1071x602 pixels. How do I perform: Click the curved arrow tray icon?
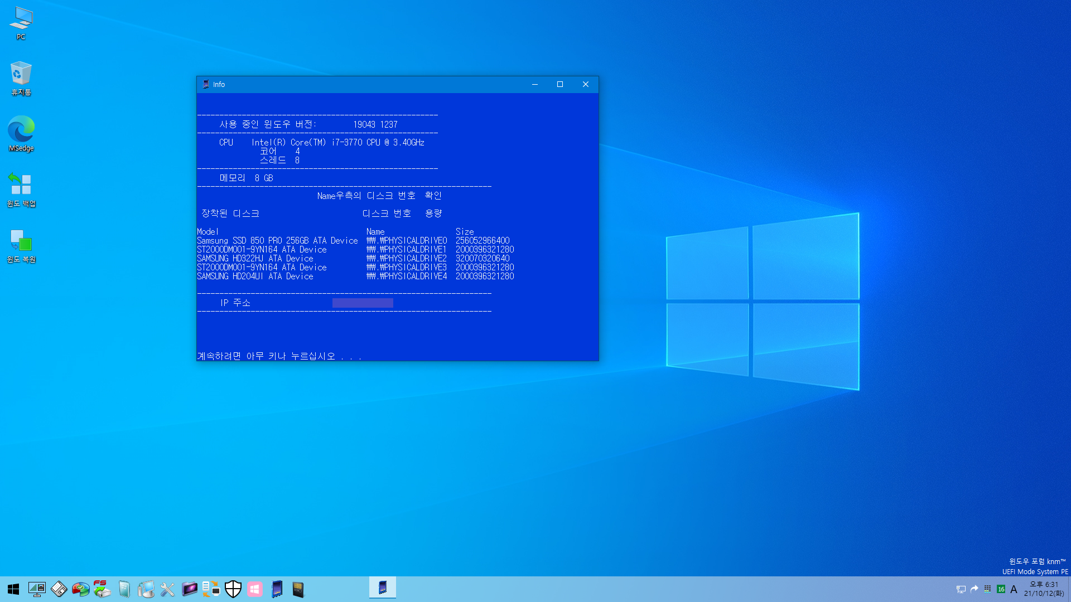click(x=974, y=589)
